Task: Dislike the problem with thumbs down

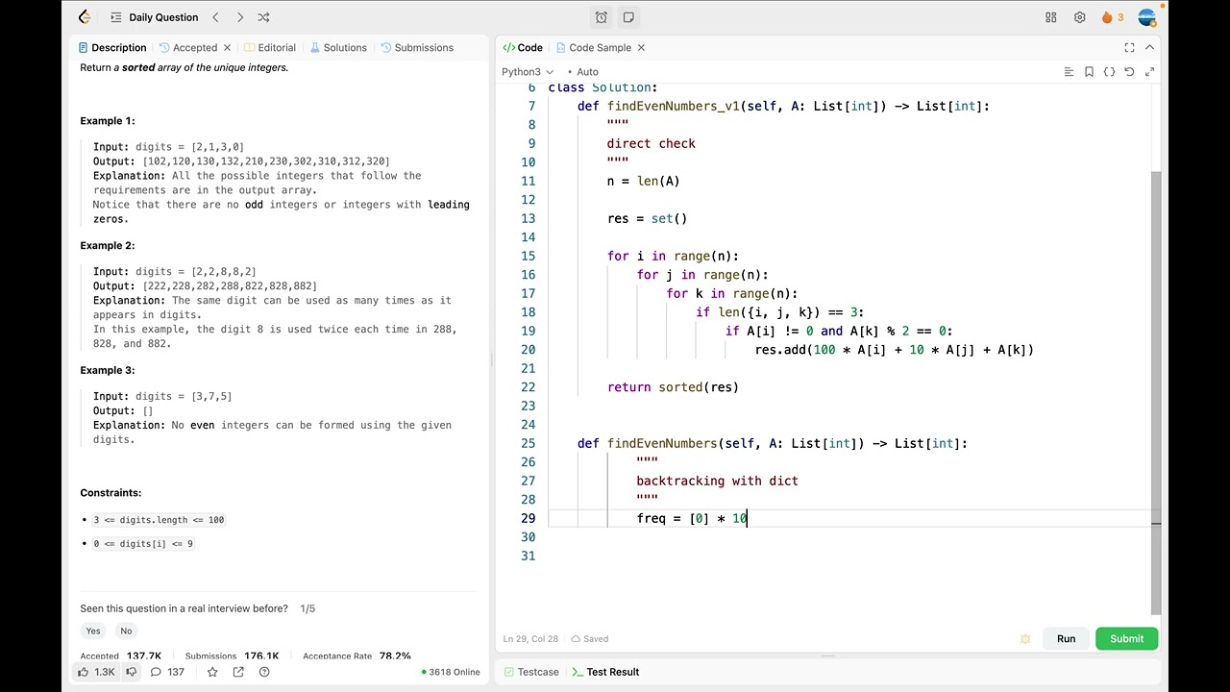Action: point(132,672)
